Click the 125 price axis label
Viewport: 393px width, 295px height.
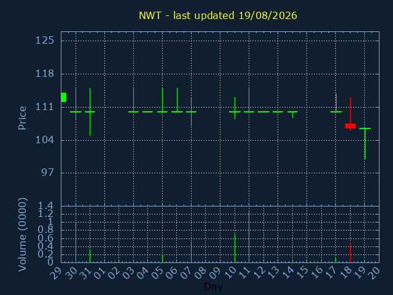[x=45, y=40]
